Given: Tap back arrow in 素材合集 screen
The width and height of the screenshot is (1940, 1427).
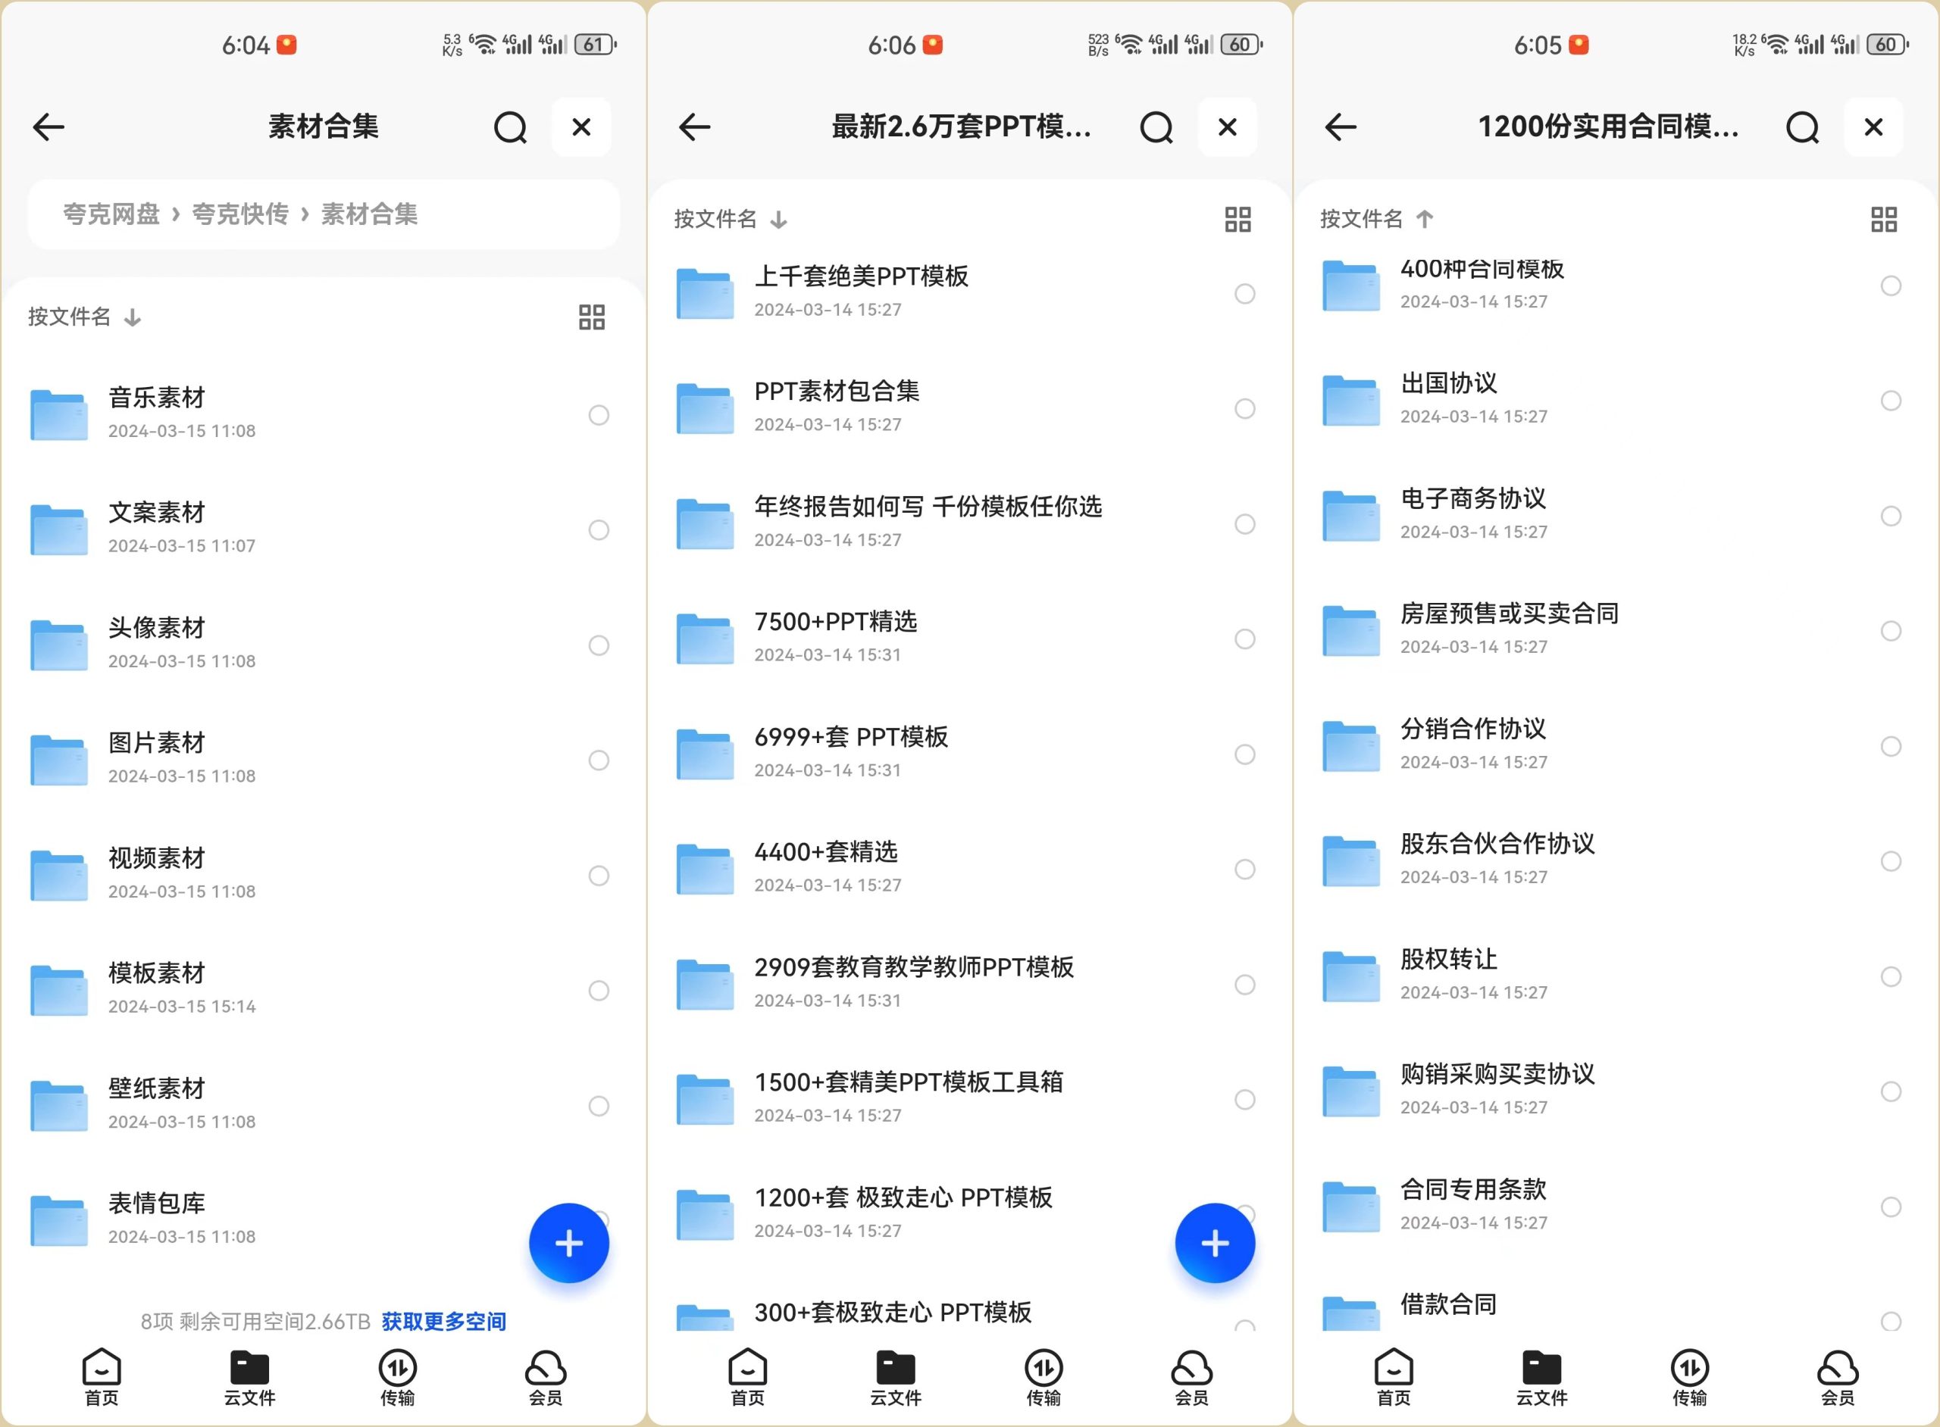Looking at the screenshot, I should (48, 127).
